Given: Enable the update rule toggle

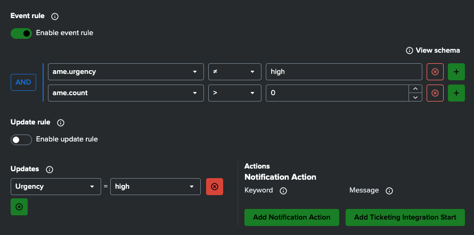Looking at the screenshot, I should pyautogui.click(x=21, y=140).
